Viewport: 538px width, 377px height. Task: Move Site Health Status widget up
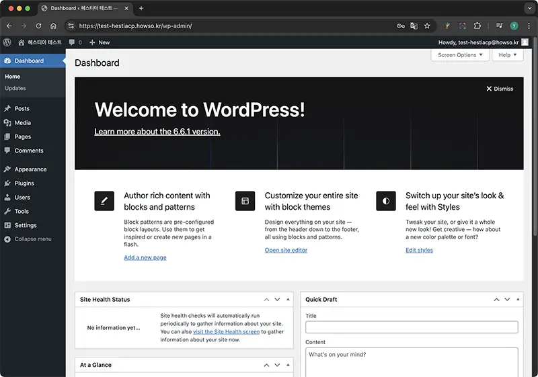[x=266, y=300]
